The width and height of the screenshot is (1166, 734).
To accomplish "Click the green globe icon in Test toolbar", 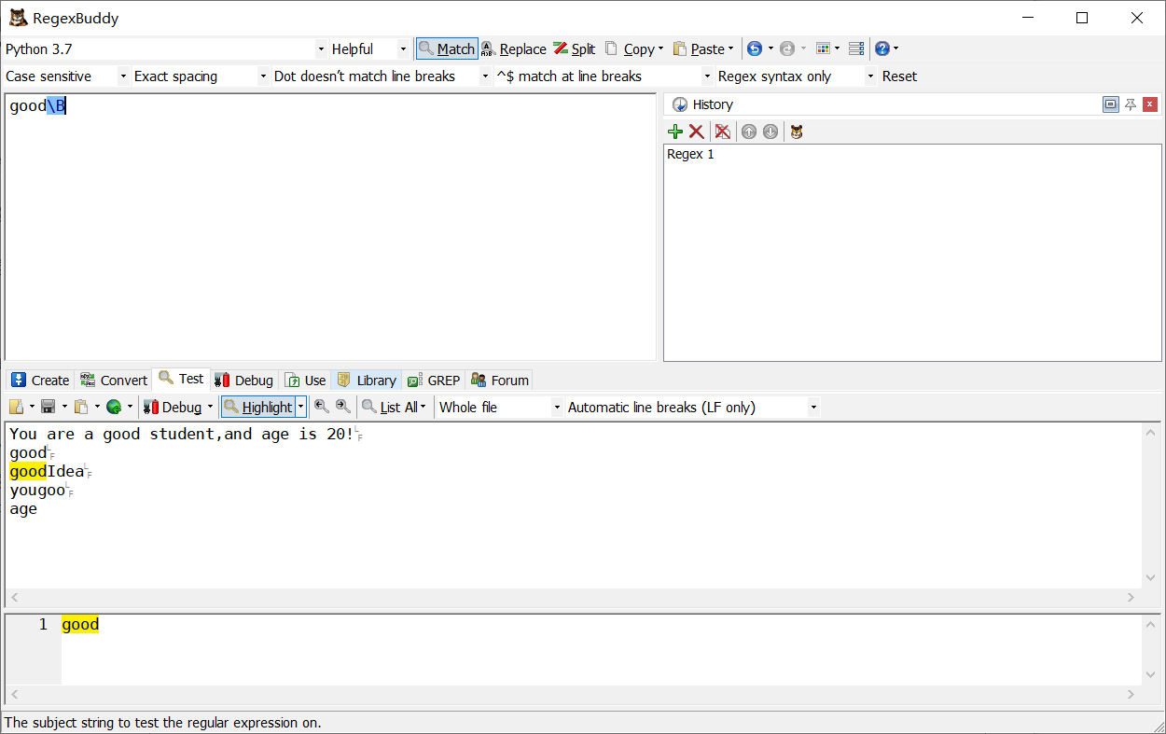I will (114, 407).
